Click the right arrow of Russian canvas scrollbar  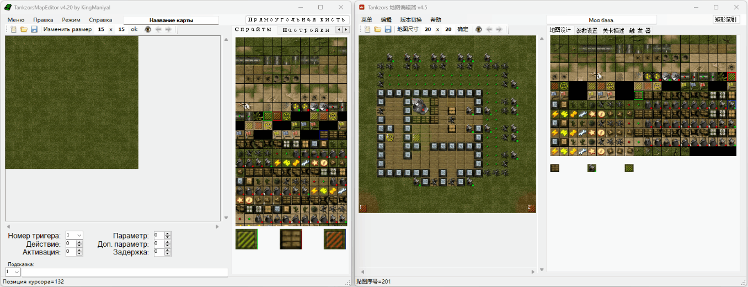pos(217,226)
